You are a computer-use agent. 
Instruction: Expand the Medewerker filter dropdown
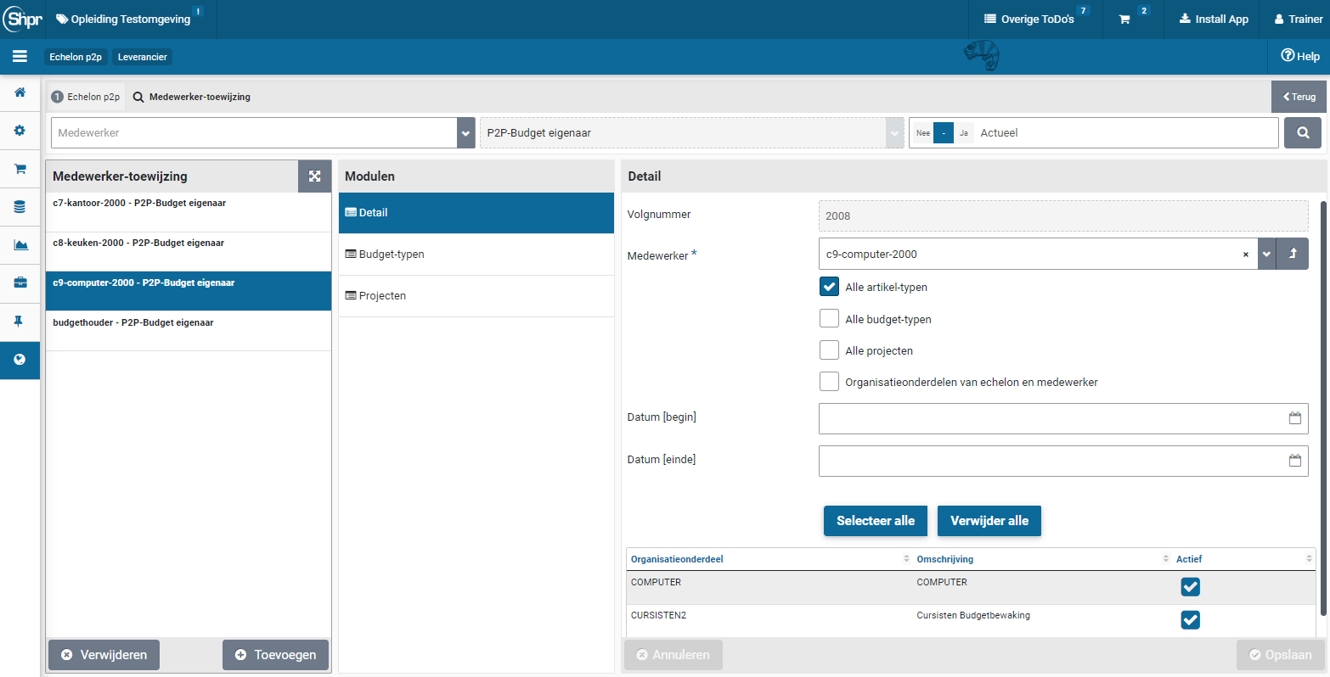pos(465,133)
